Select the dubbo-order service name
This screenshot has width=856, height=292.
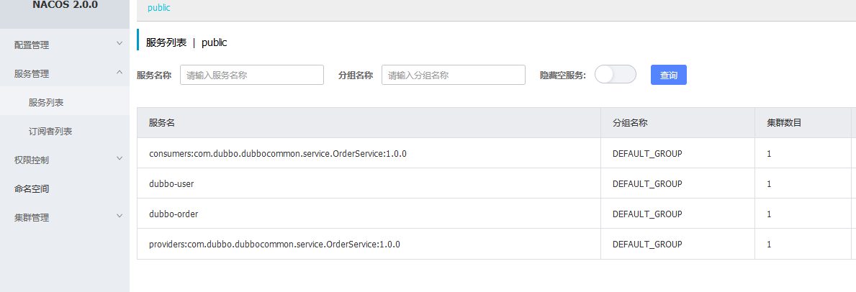[174, 214]
